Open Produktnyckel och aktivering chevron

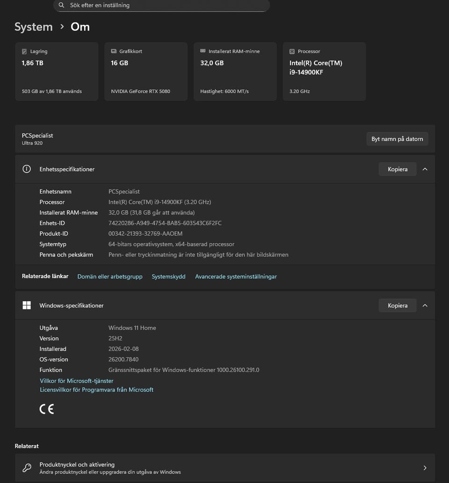[425, 468]
